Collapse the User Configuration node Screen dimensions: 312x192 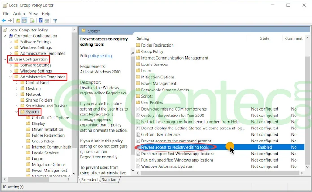(x=5, y=59)
